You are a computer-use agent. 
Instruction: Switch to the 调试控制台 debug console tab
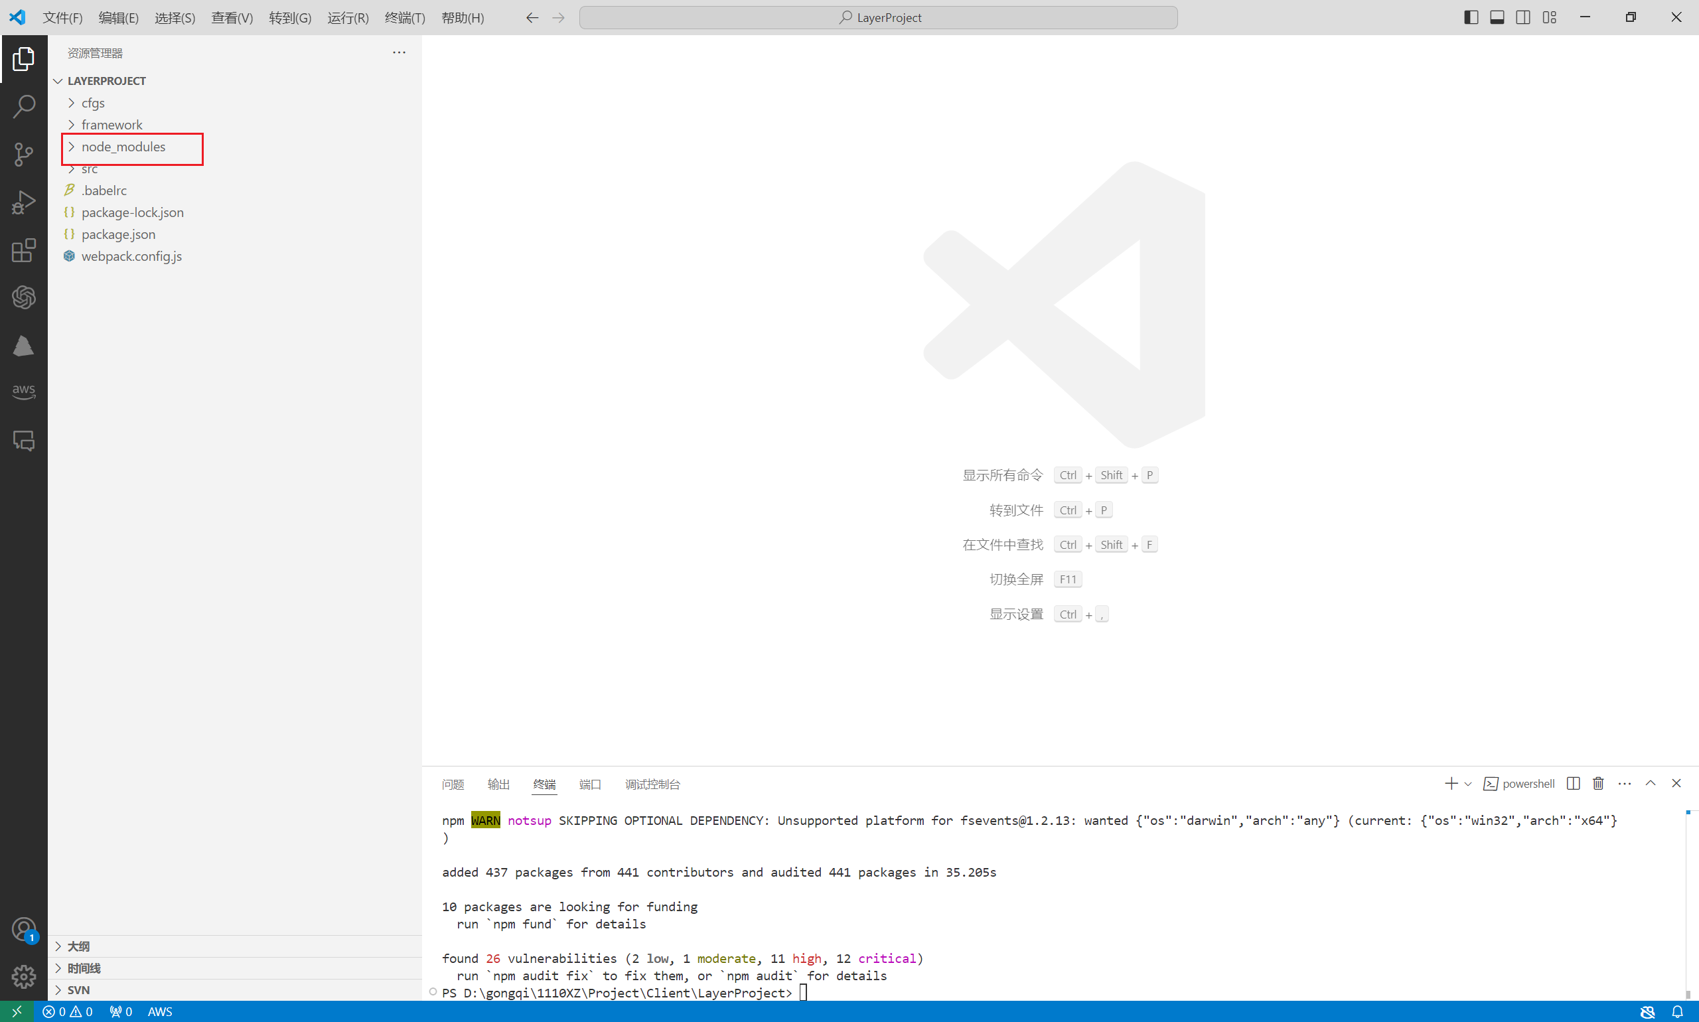(x=652, y=784)
